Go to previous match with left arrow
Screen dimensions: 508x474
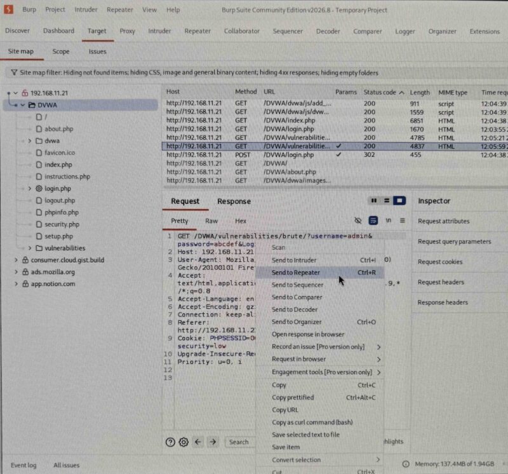(198, 442)
